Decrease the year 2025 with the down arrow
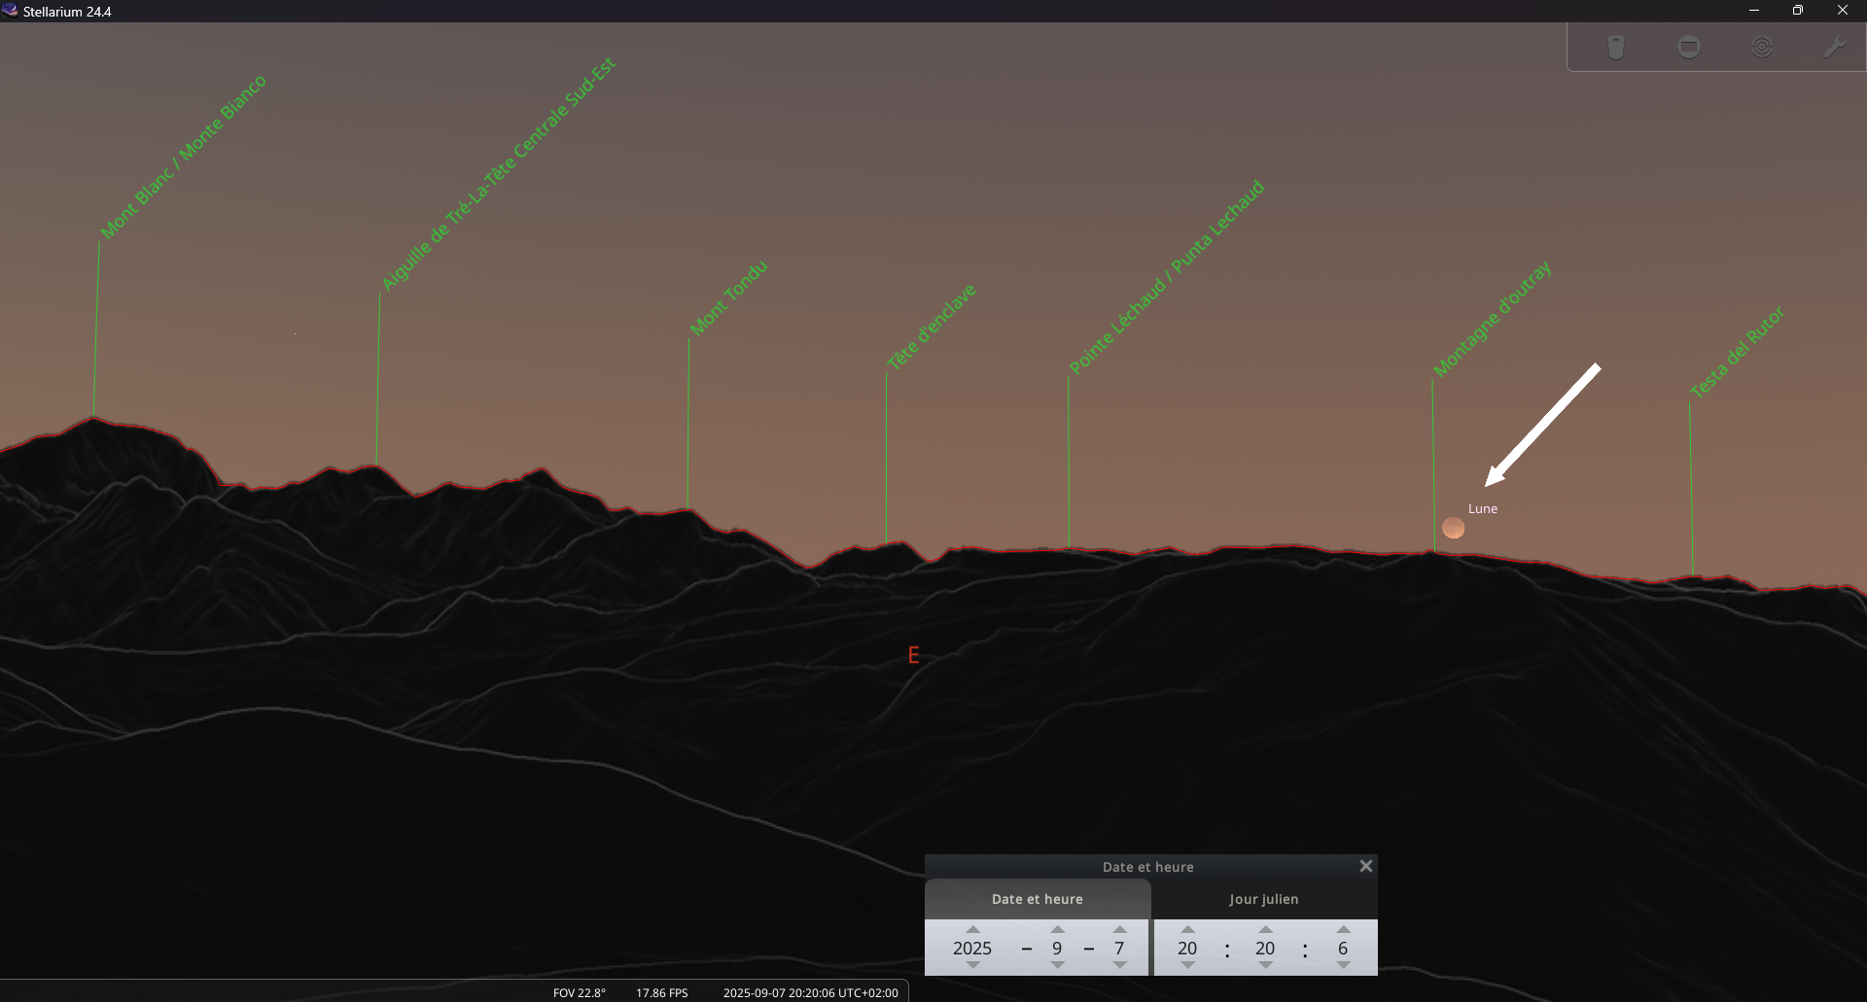The height and width of the screenshot is (1002, 1867). (973, 965)
